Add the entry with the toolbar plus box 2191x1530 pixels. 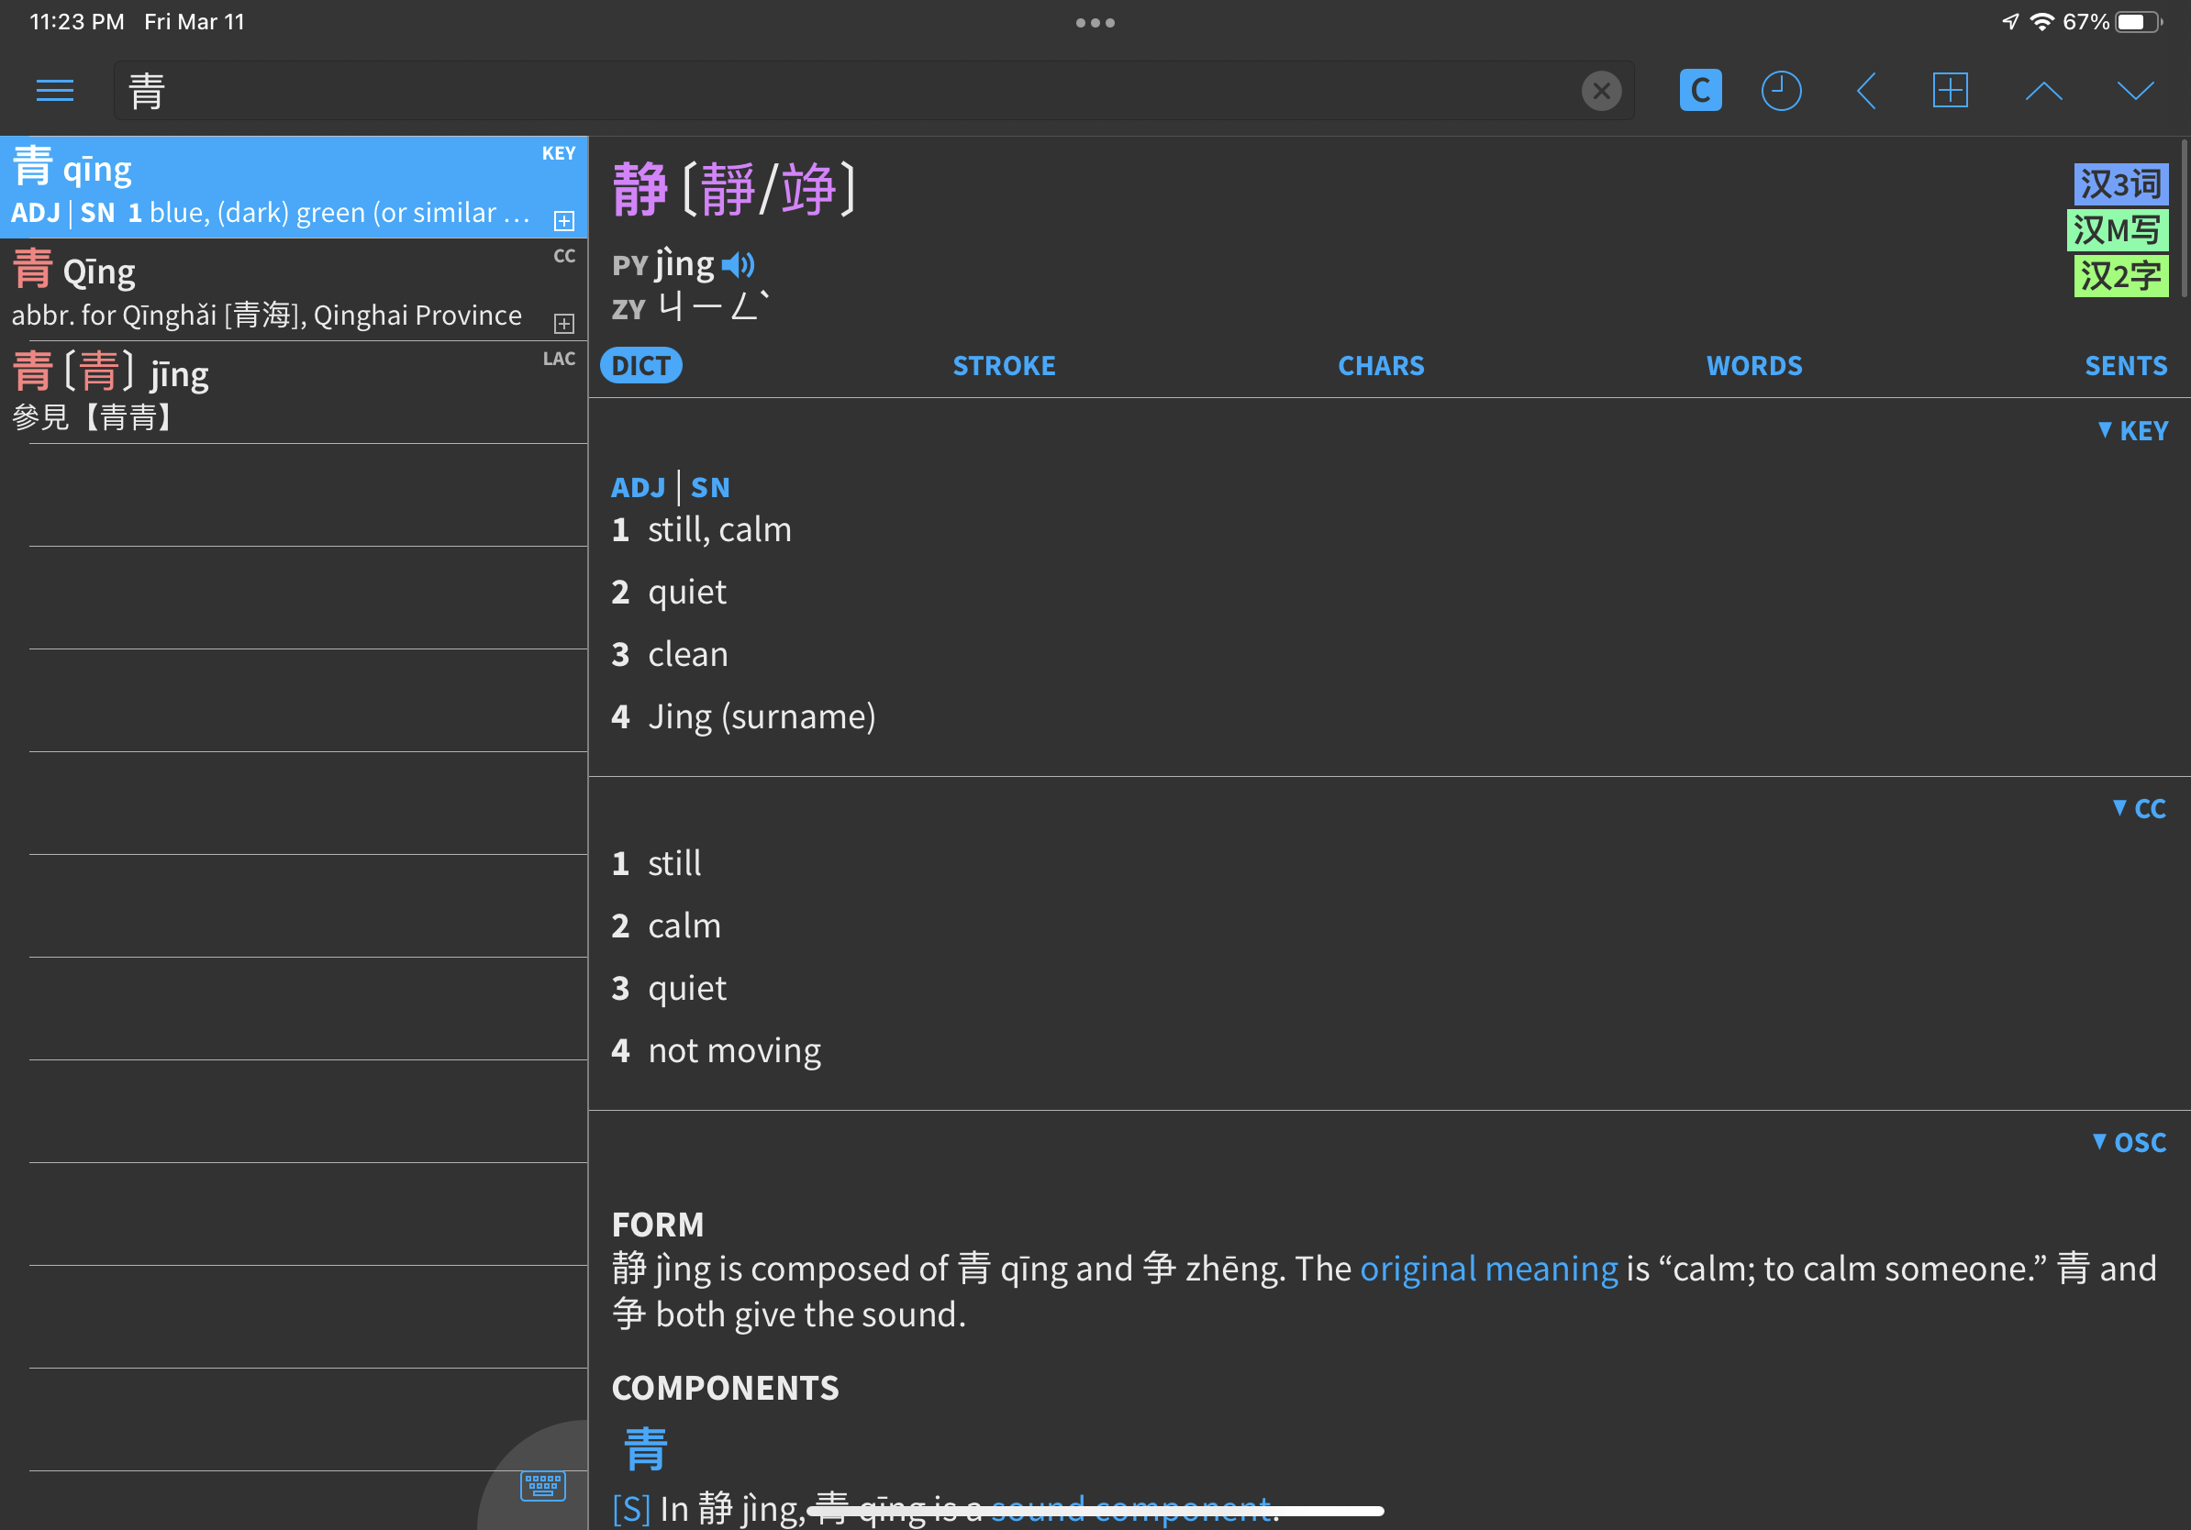click(1950, 91)
